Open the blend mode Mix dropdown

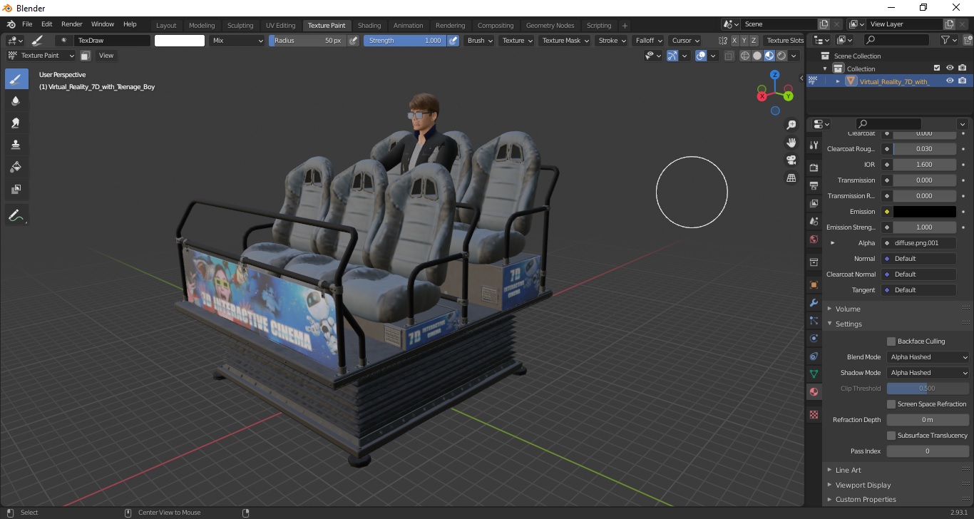click(237, 41)
